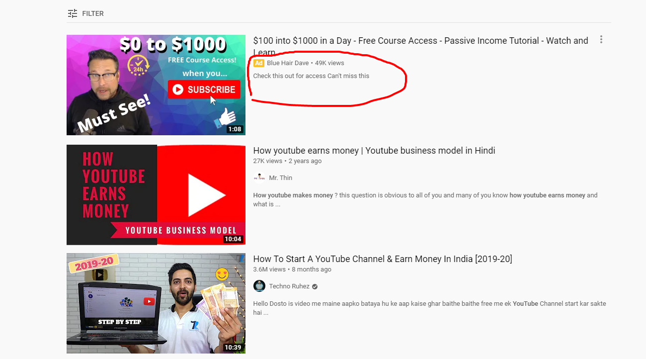The image size is (646, 359).
Task: Open How YouTube Earns Money thumbnail
Action: tap(156, 195)
